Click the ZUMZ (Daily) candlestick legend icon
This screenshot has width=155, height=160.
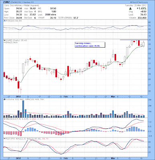coord(4,40)
